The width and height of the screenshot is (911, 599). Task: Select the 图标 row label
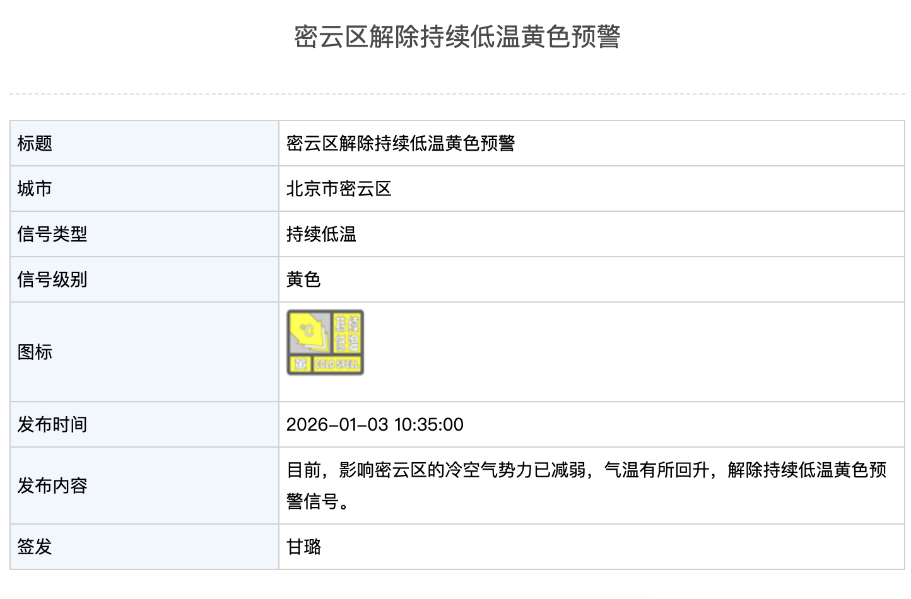pos(35,352)
